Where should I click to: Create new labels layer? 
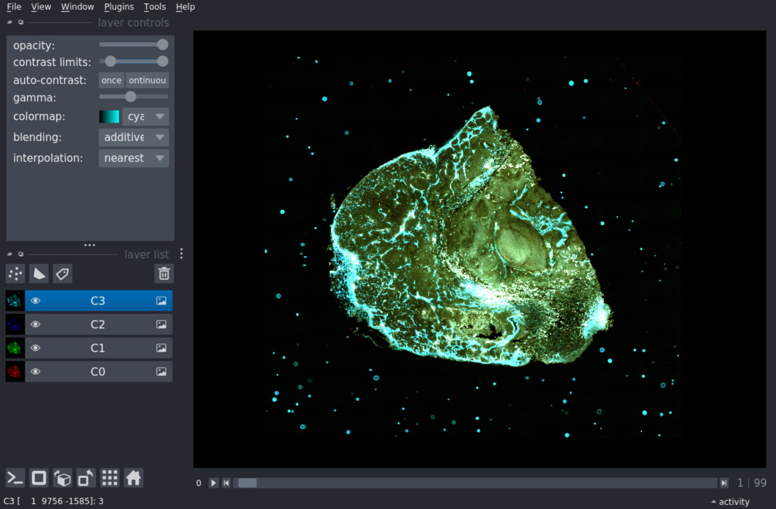(x=63, y=274)
